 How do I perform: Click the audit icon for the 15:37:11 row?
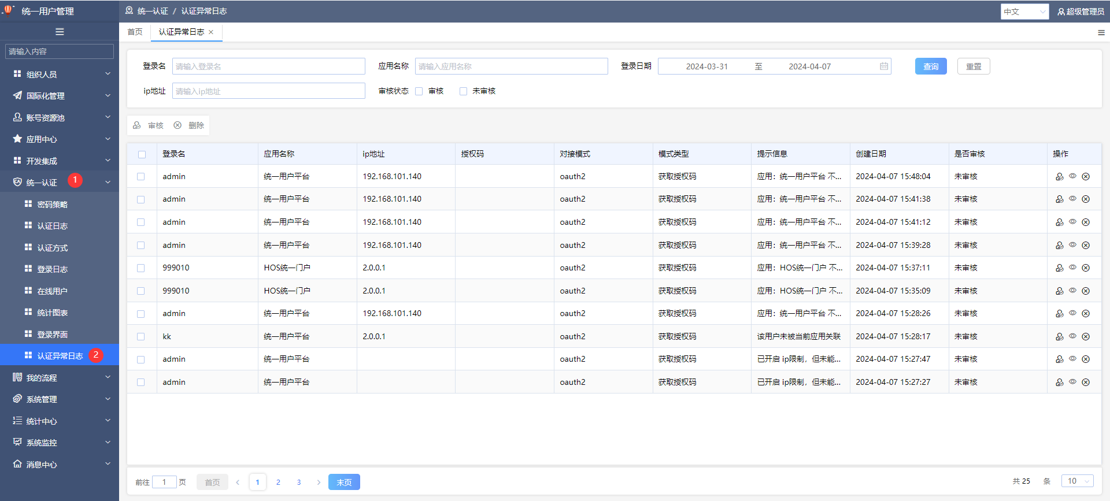(1059, 268)
